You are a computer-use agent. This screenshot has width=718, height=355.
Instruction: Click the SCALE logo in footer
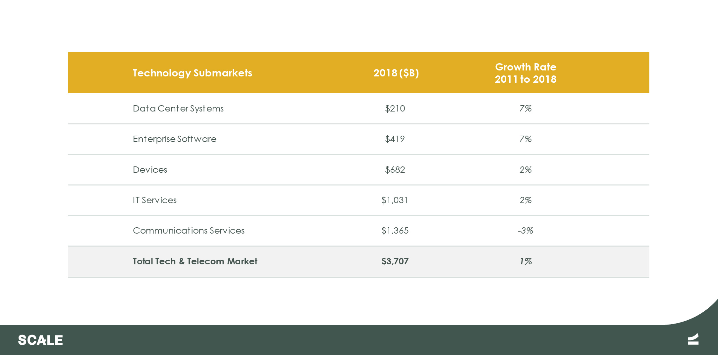pyautogui.click(x=40, y=340)
